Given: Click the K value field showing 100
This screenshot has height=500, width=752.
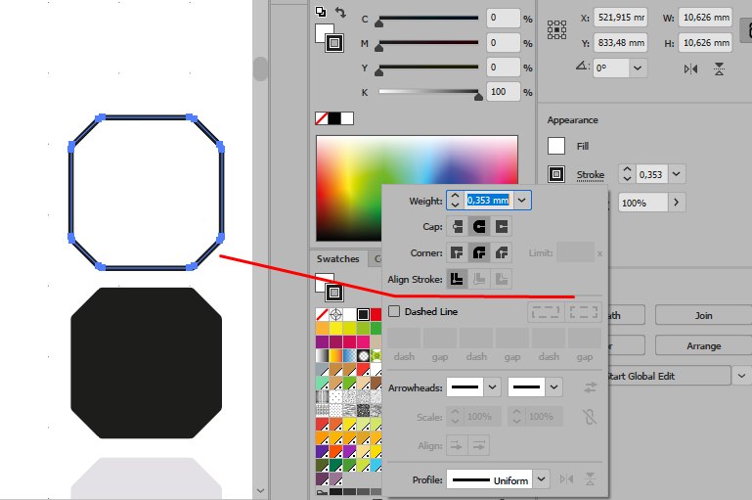Looking at the screenshot, I should tap(503, 92).
